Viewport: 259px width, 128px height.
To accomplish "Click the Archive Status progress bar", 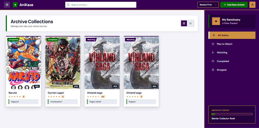I will pos(232,114).
